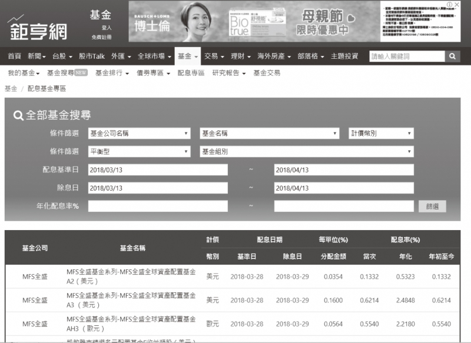Click the 配息基準日 start date field
Image resolution: width=471 pixels, height=343 pixels.
[x=157, y=170]
